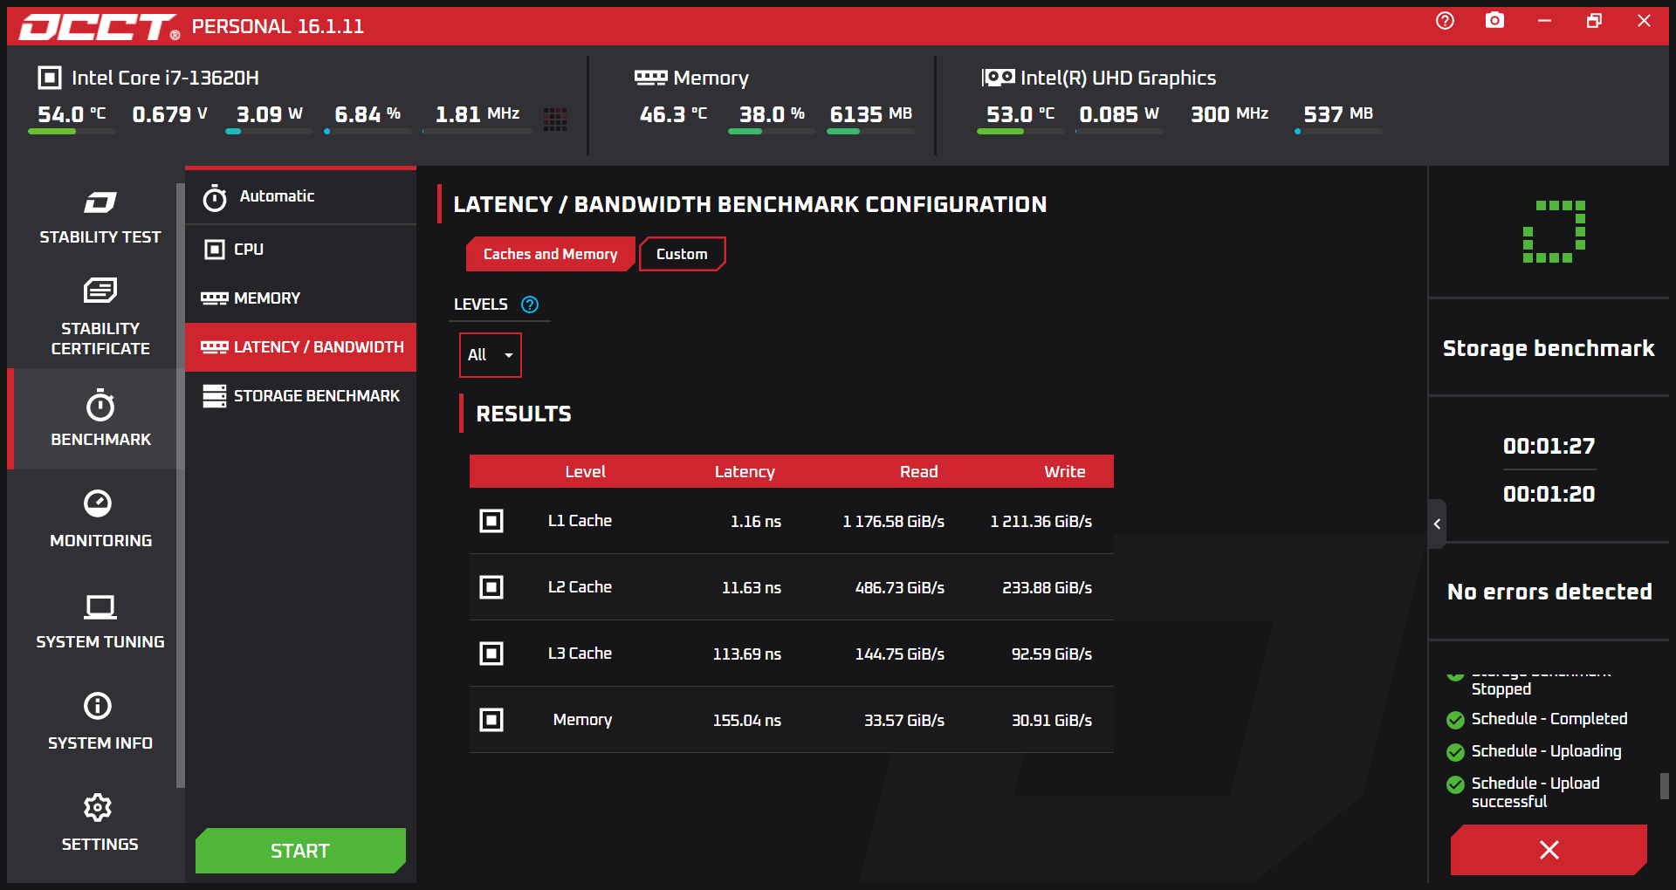Click the 537 MB GPU memory value
The height and width of the screenshot is (890, 1676).
[1338, 114]
